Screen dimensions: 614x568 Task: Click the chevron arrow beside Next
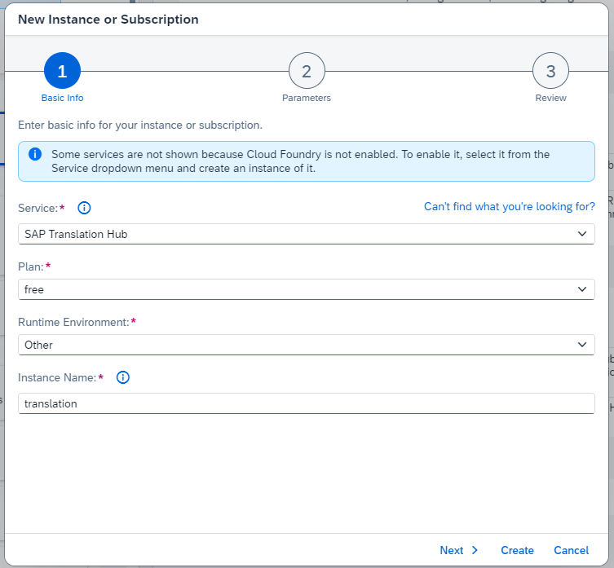[x=475, y=550]
